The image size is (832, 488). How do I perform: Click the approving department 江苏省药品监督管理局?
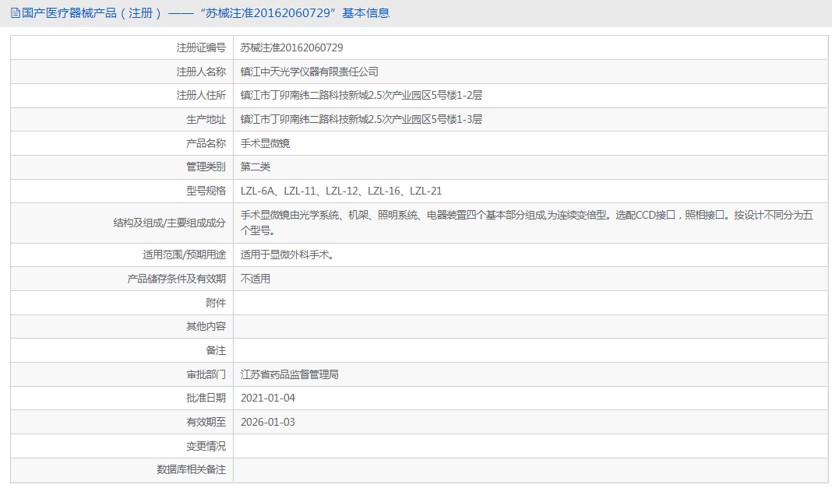click(x=289, y=374)
